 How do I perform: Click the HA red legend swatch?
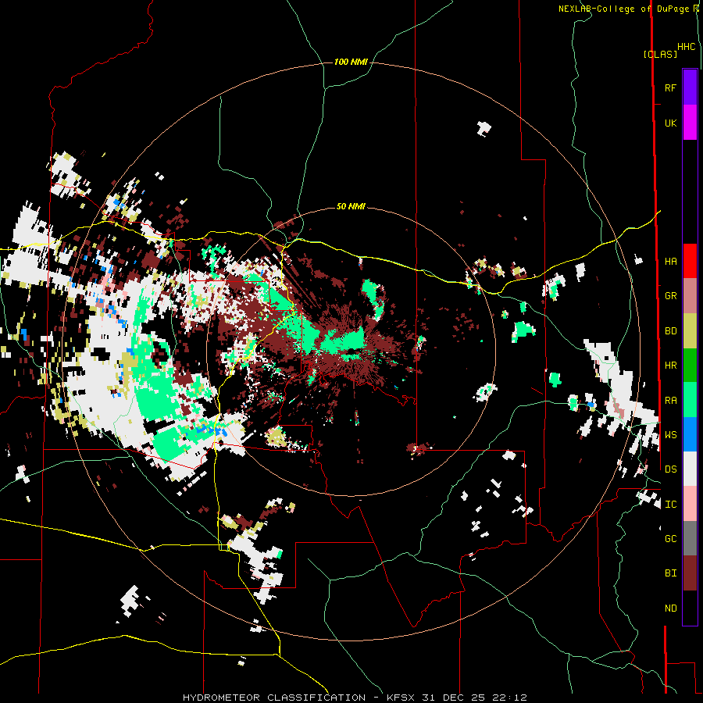pyautogui.click(x=690, y=261)
